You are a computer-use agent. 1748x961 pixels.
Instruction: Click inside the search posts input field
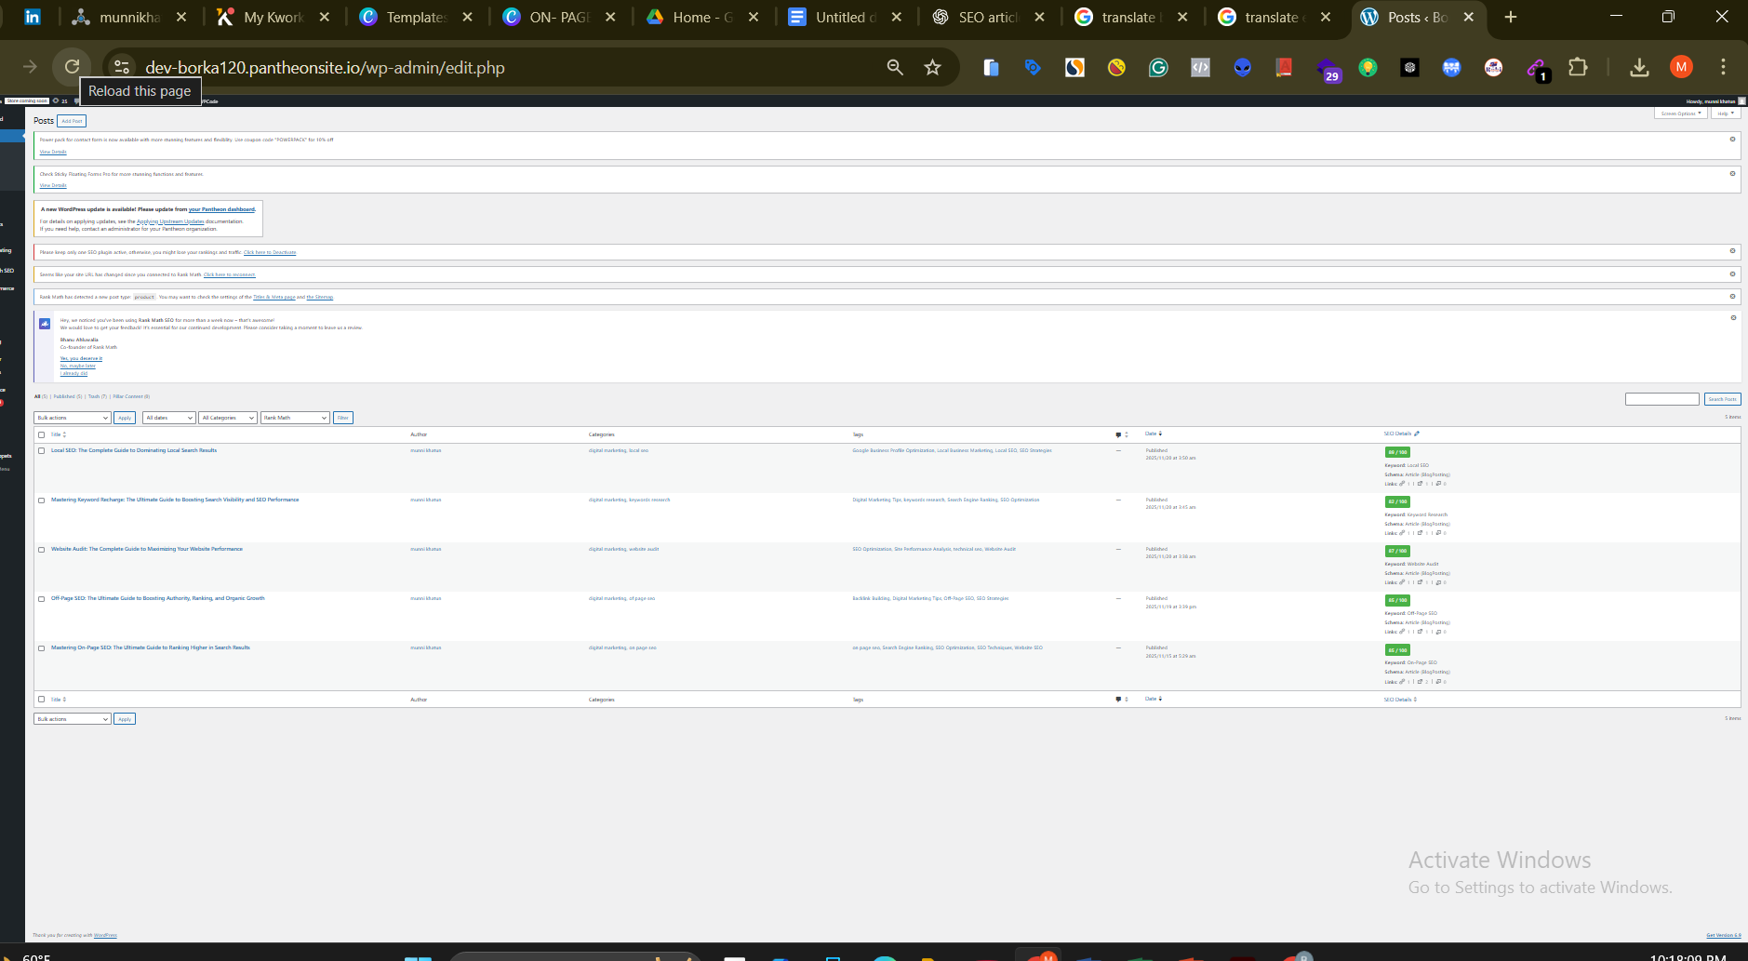click(x=1661, y=398)
